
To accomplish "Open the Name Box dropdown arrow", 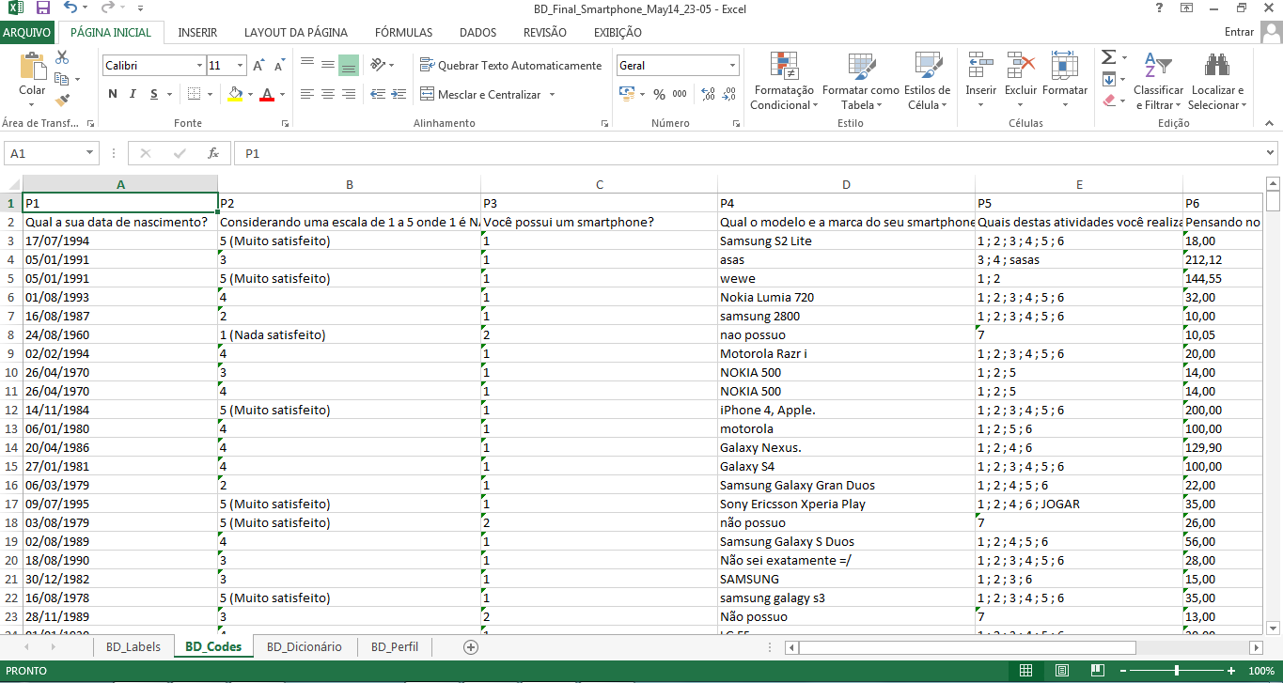I will 91,153.
